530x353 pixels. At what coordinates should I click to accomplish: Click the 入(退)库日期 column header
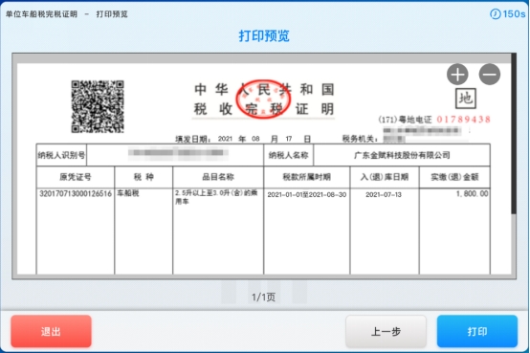click(x=385, y=177)
